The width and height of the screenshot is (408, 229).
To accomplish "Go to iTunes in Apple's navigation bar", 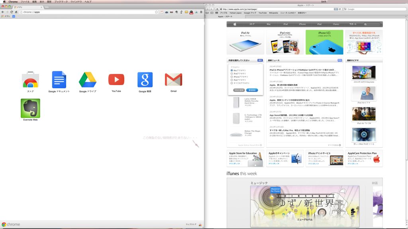I will [x=336, y=24].
